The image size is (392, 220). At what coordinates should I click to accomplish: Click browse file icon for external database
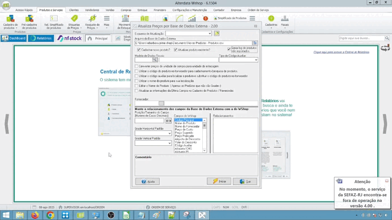pyautogui.click(x=255, y=43)
